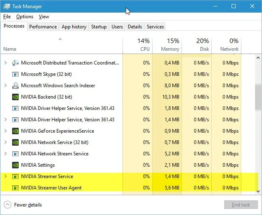This screenshot has height=215, width=262.
Task: Open the Options menu
Action: click(x=25, y=17)
